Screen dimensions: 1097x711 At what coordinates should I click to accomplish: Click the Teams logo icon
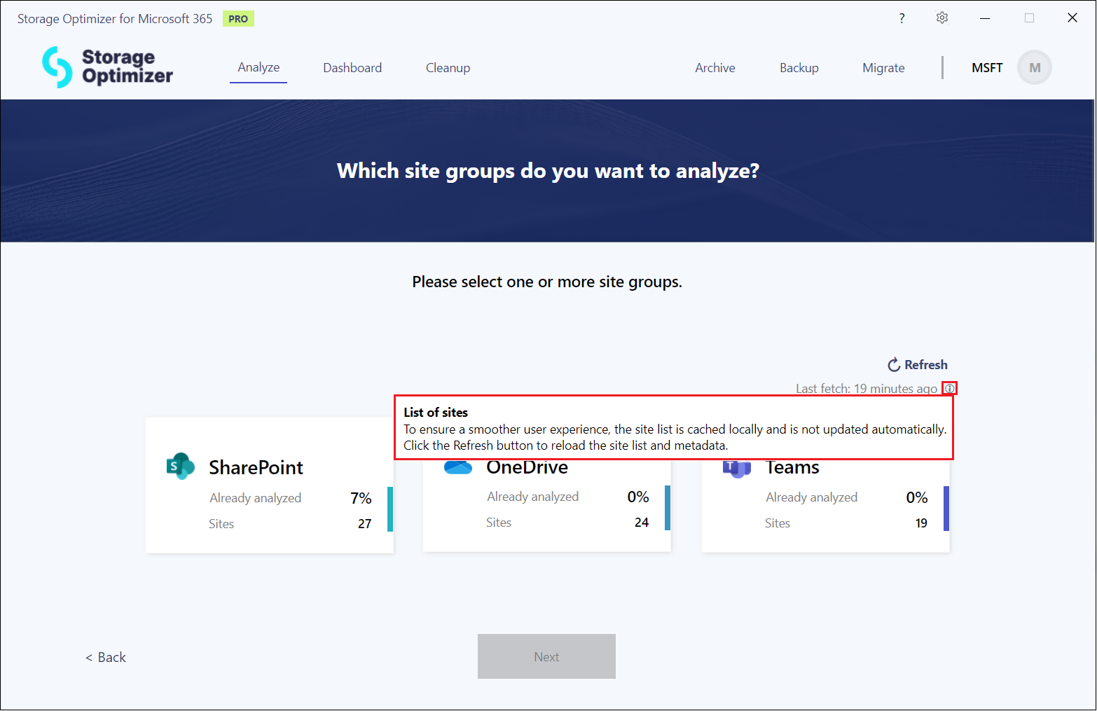736,469
